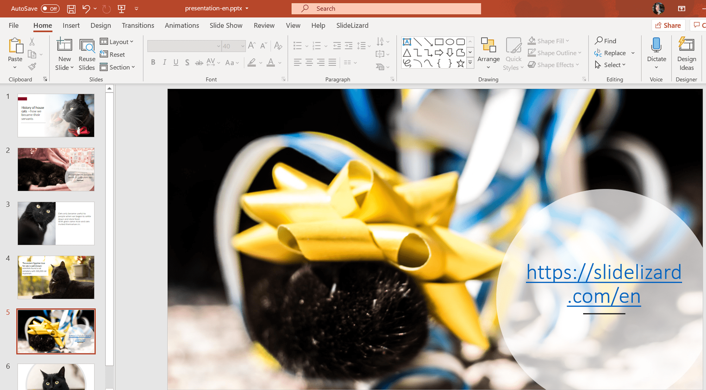The width and height of the screenshot is (706, 390).
Task: Click the Copy icon in Clipboard group
Action: click(x=32, y=54)
